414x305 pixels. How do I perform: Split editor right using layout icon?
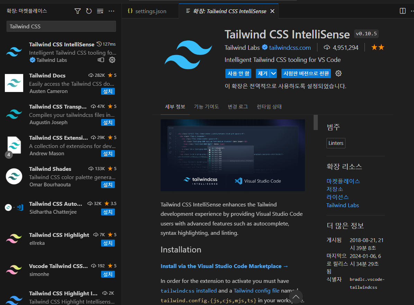[403, 11]
